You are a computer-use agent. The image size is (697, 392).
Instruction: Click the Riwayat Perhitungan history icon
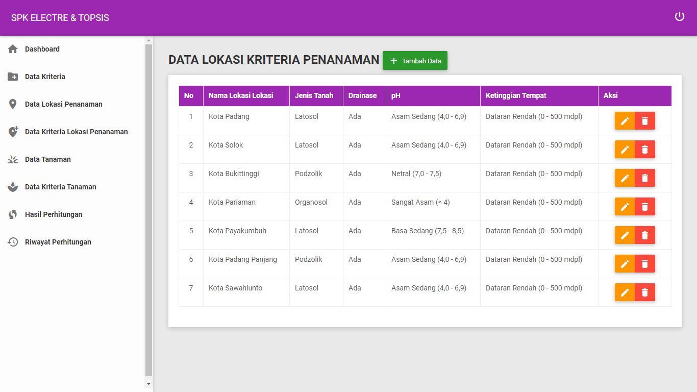[13, 242]
